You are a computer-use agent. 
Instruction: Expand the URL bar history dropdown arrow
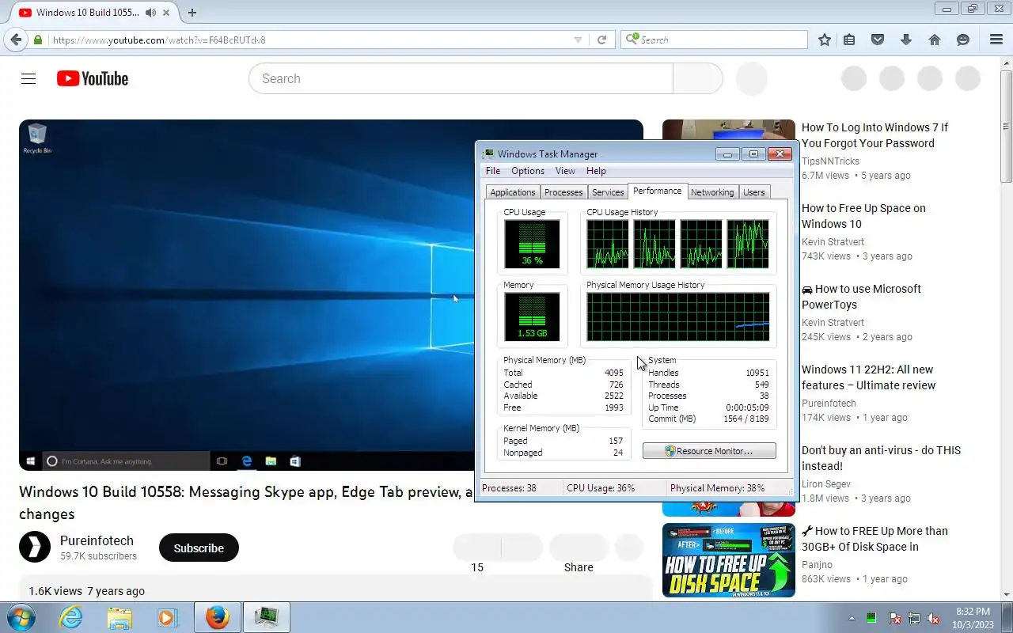tap(578, 40)
